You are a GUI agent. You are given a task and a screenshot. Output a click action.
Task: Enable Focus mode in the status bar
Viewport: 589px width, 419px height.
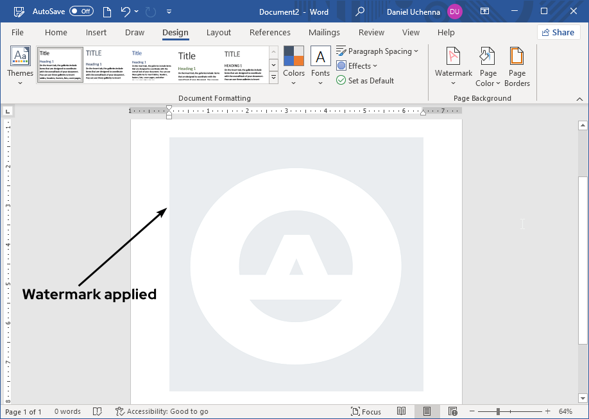tap(366, 411)
